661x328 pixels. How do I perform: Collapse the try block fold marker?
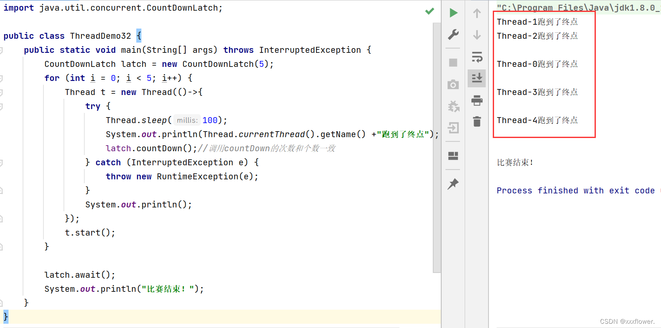[x=1, y=106]
